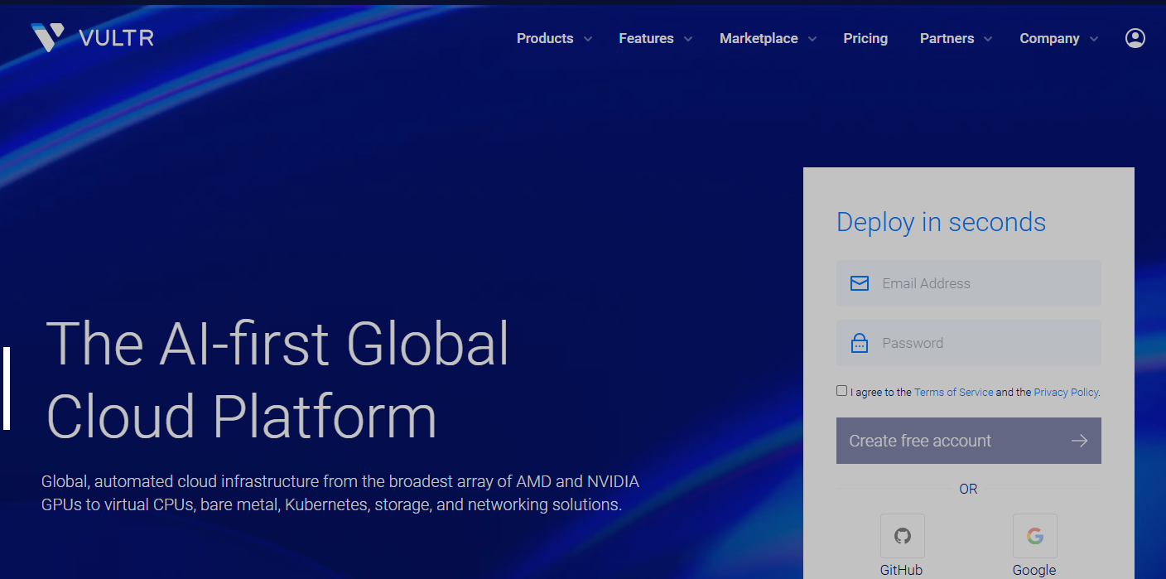This screenshot has height=579, width=1166.
Task: Open the Products menu item
Action: pyautogui.click(x=544, y=38)
